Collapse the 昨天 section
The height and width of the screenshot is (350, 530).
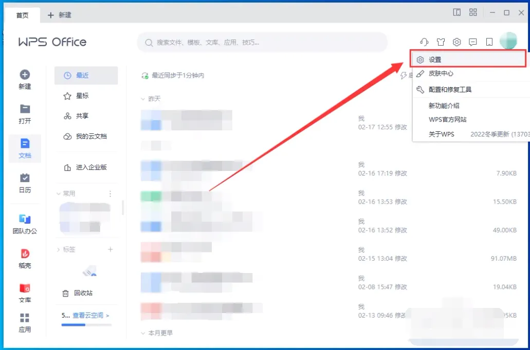tap(143, 99)
